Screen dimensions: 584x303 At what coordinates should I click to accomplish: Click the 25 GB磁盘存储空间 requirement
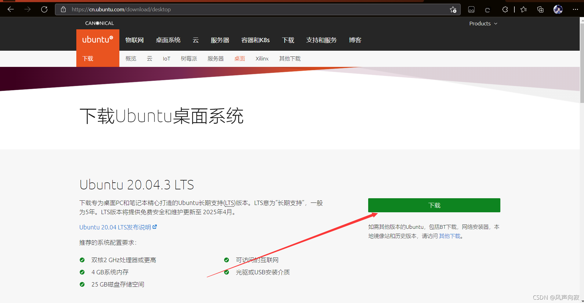pyautogui.click(x=118, y=284)
